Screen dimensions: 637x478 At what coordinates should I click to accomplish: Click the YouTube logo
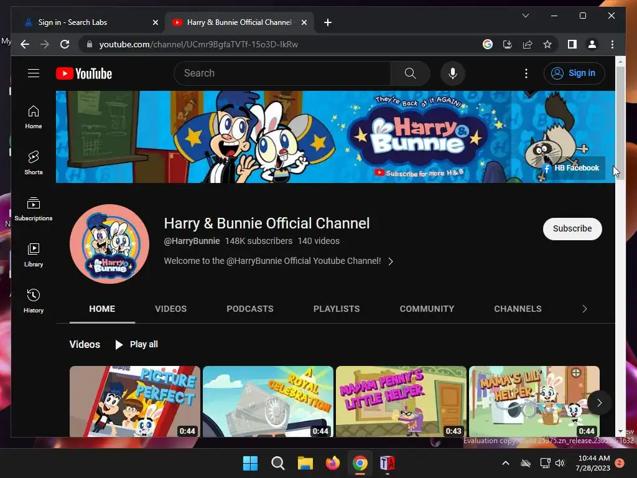coord(84,73)
